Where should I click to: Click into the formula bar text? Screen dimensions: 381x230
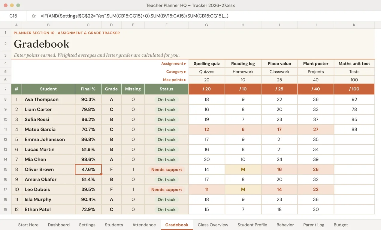pyautogui.click(x=135, y=16)
